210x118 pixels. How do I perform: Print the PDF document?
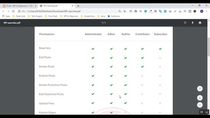pos(200,23)
